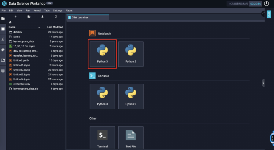This screenshot has height=150, width=274.
Task: Open the About menu
Action: click(69, 11)
